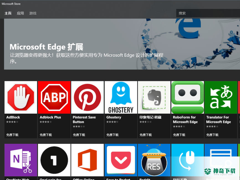Click the Translator For Microsoft Edge star rating

click(x=212, y=127)
